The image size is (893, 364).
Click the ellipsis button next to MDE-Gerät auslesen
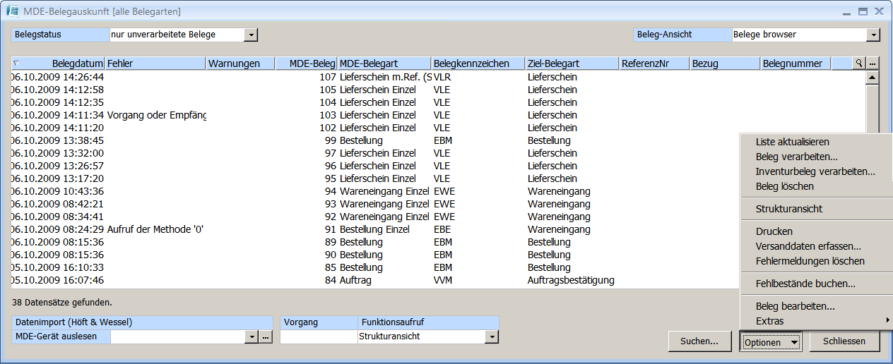265,337
